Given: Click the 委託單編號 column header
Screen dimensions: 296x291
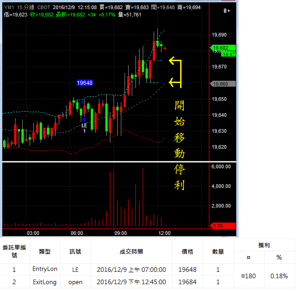Looking at the screenshot, I should coord(14,251).
